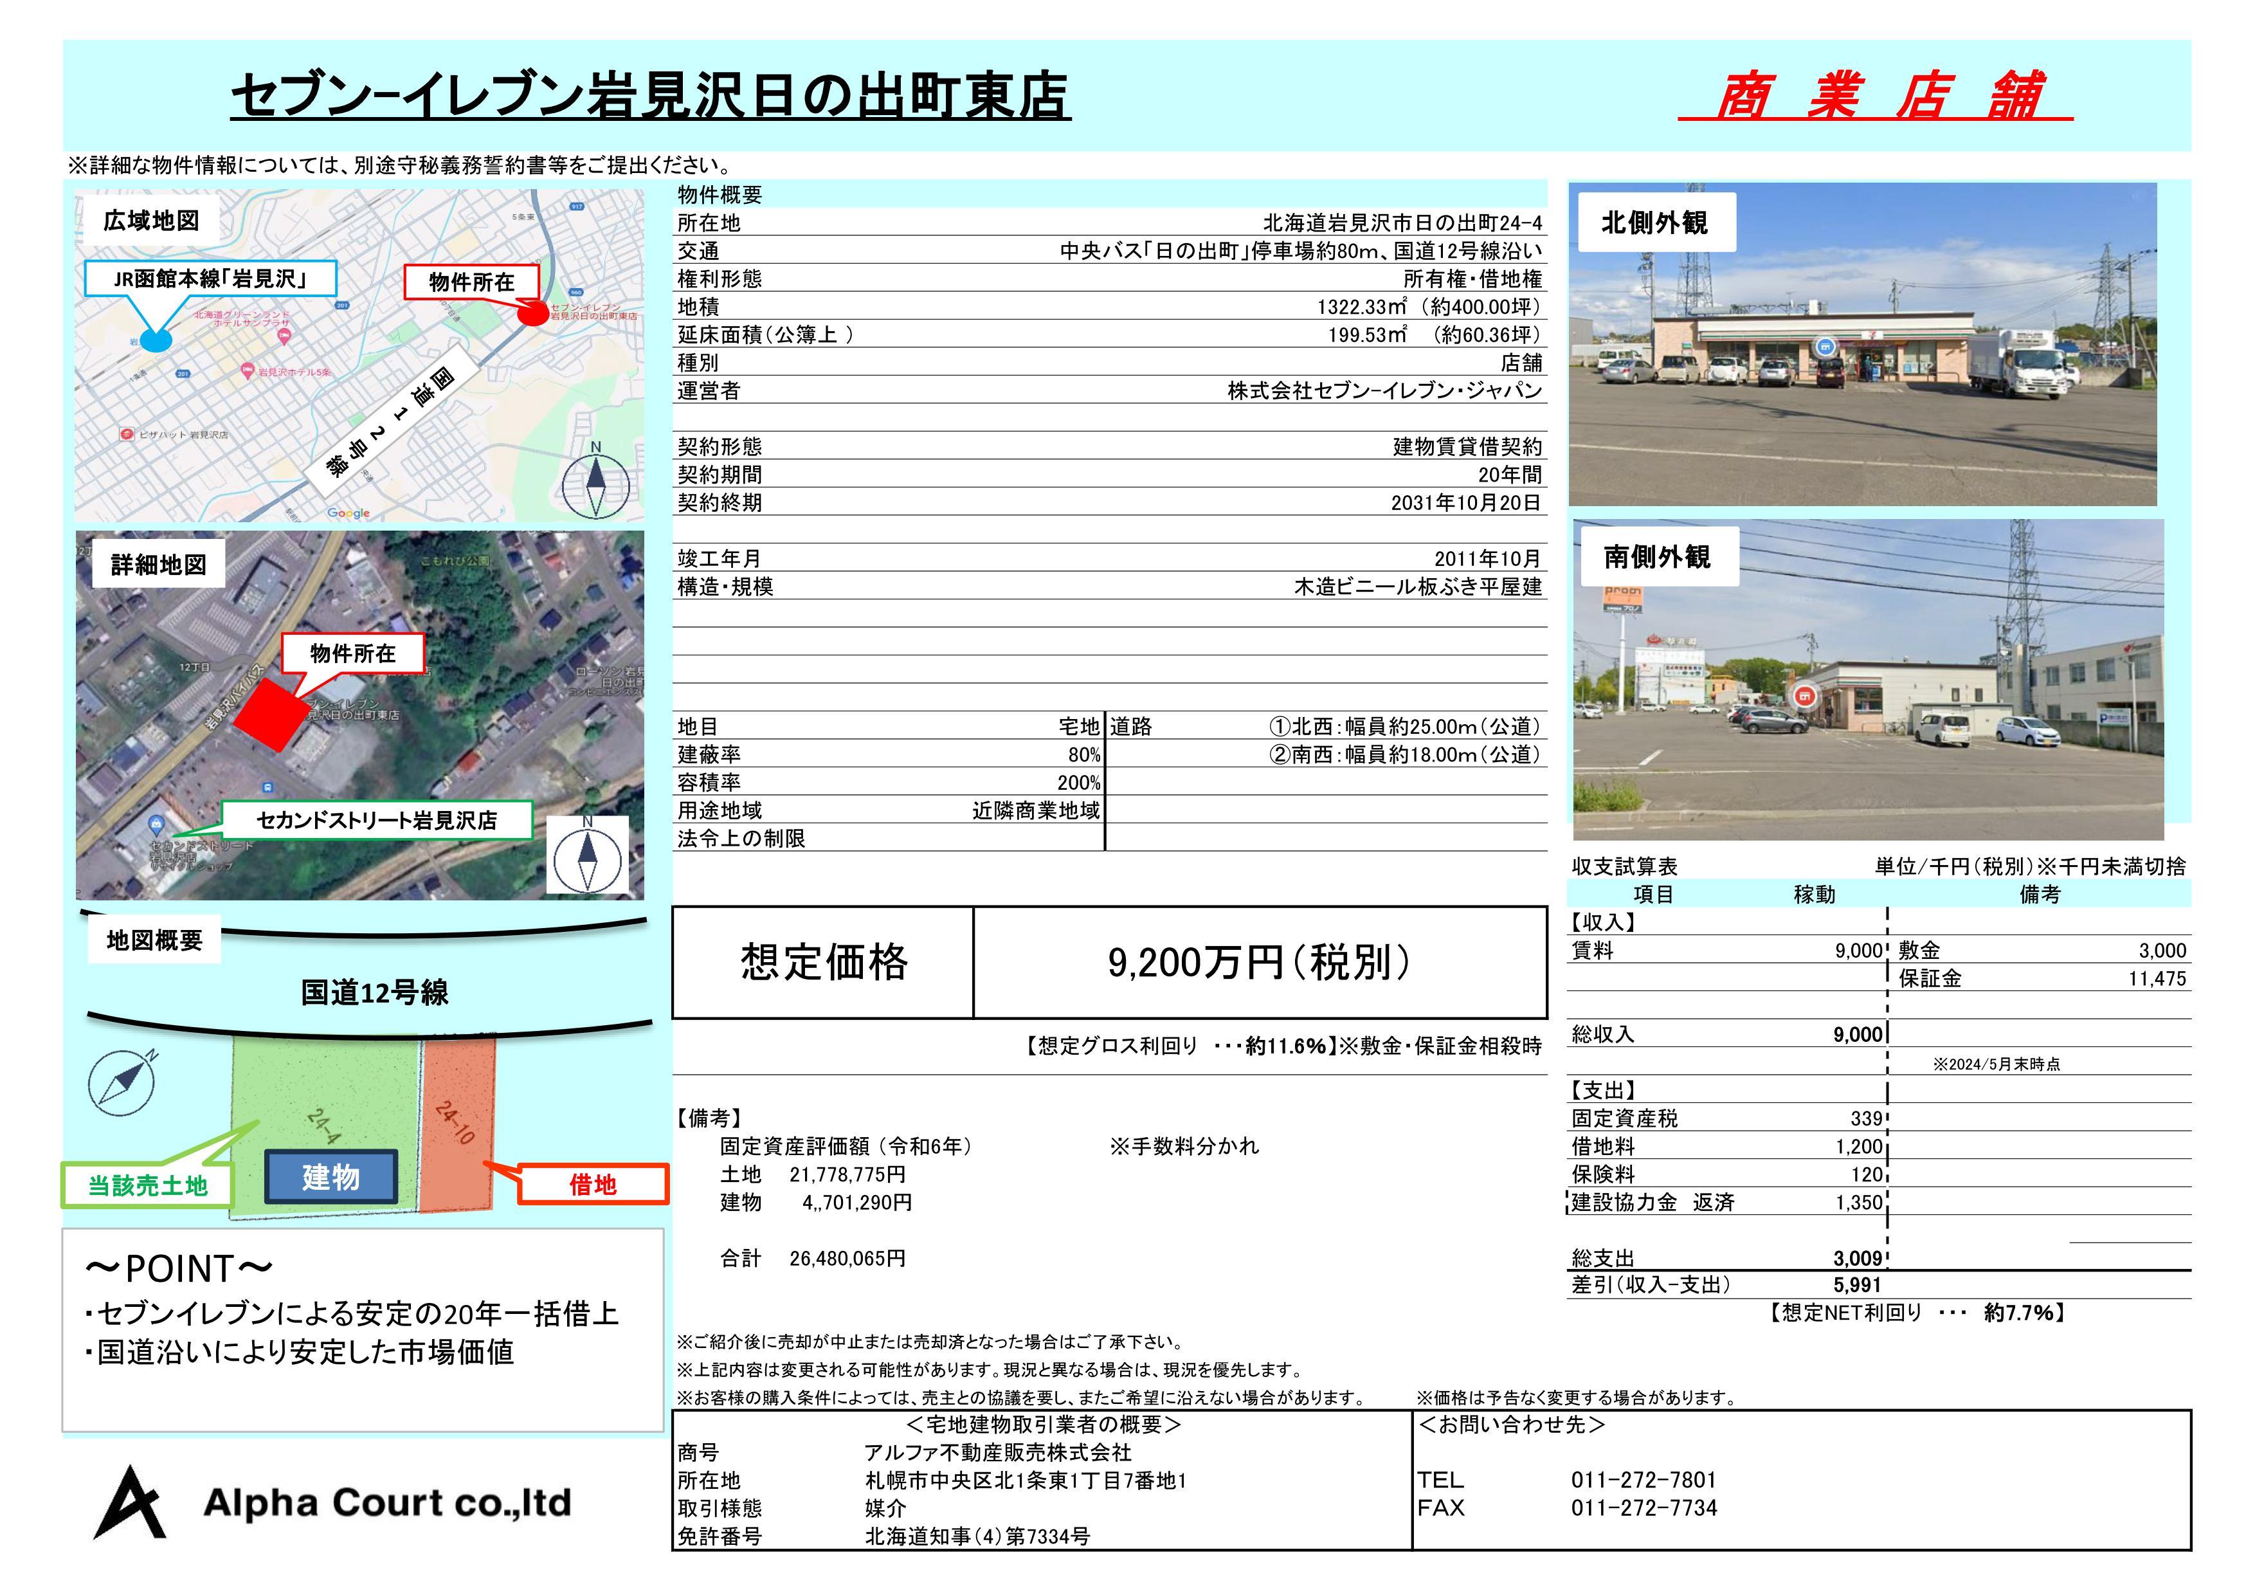Click the 差引 5,991 net amount

[x=1857, y=1284]
